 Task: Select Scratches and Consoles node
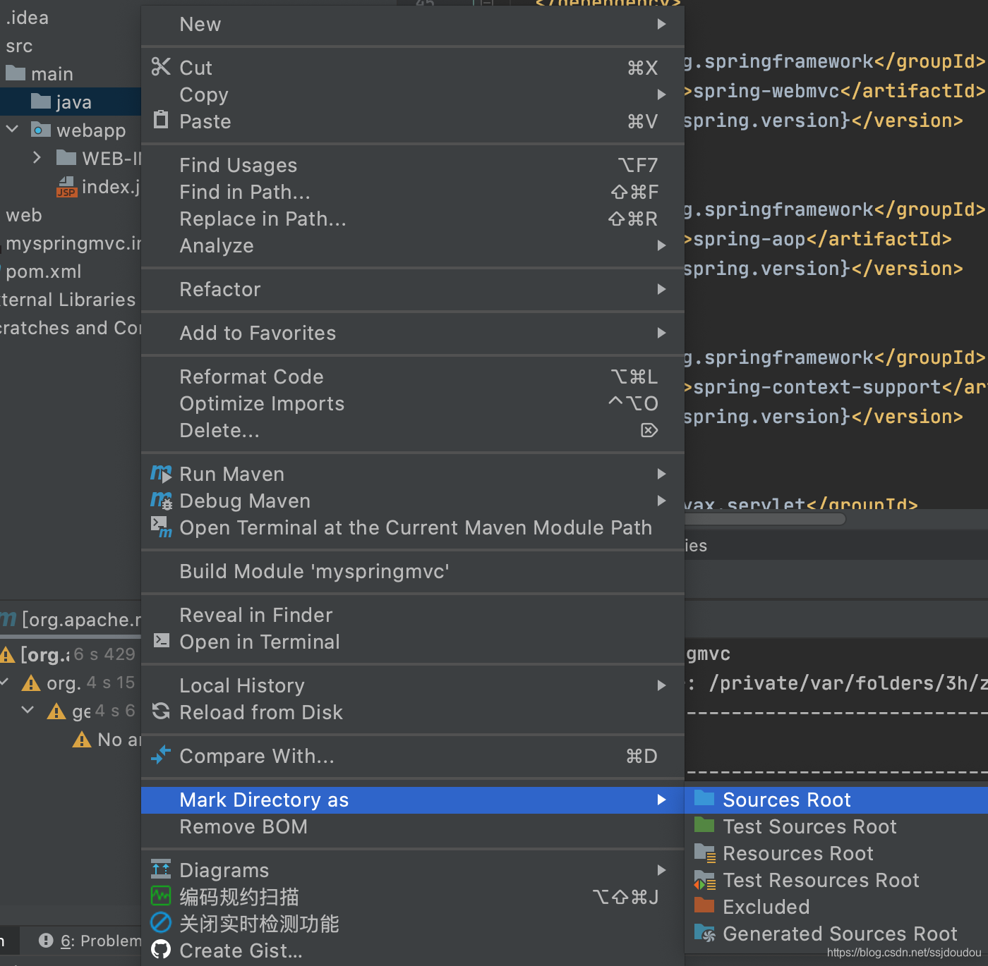click(71, 328)
